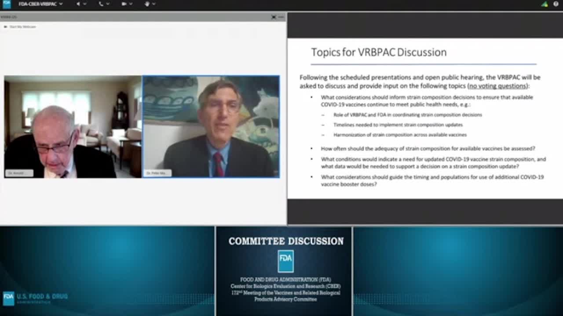
Task: Click 'Center for Biologics Evaluation and Research (CBER)' text
Action: coord(285,286)
